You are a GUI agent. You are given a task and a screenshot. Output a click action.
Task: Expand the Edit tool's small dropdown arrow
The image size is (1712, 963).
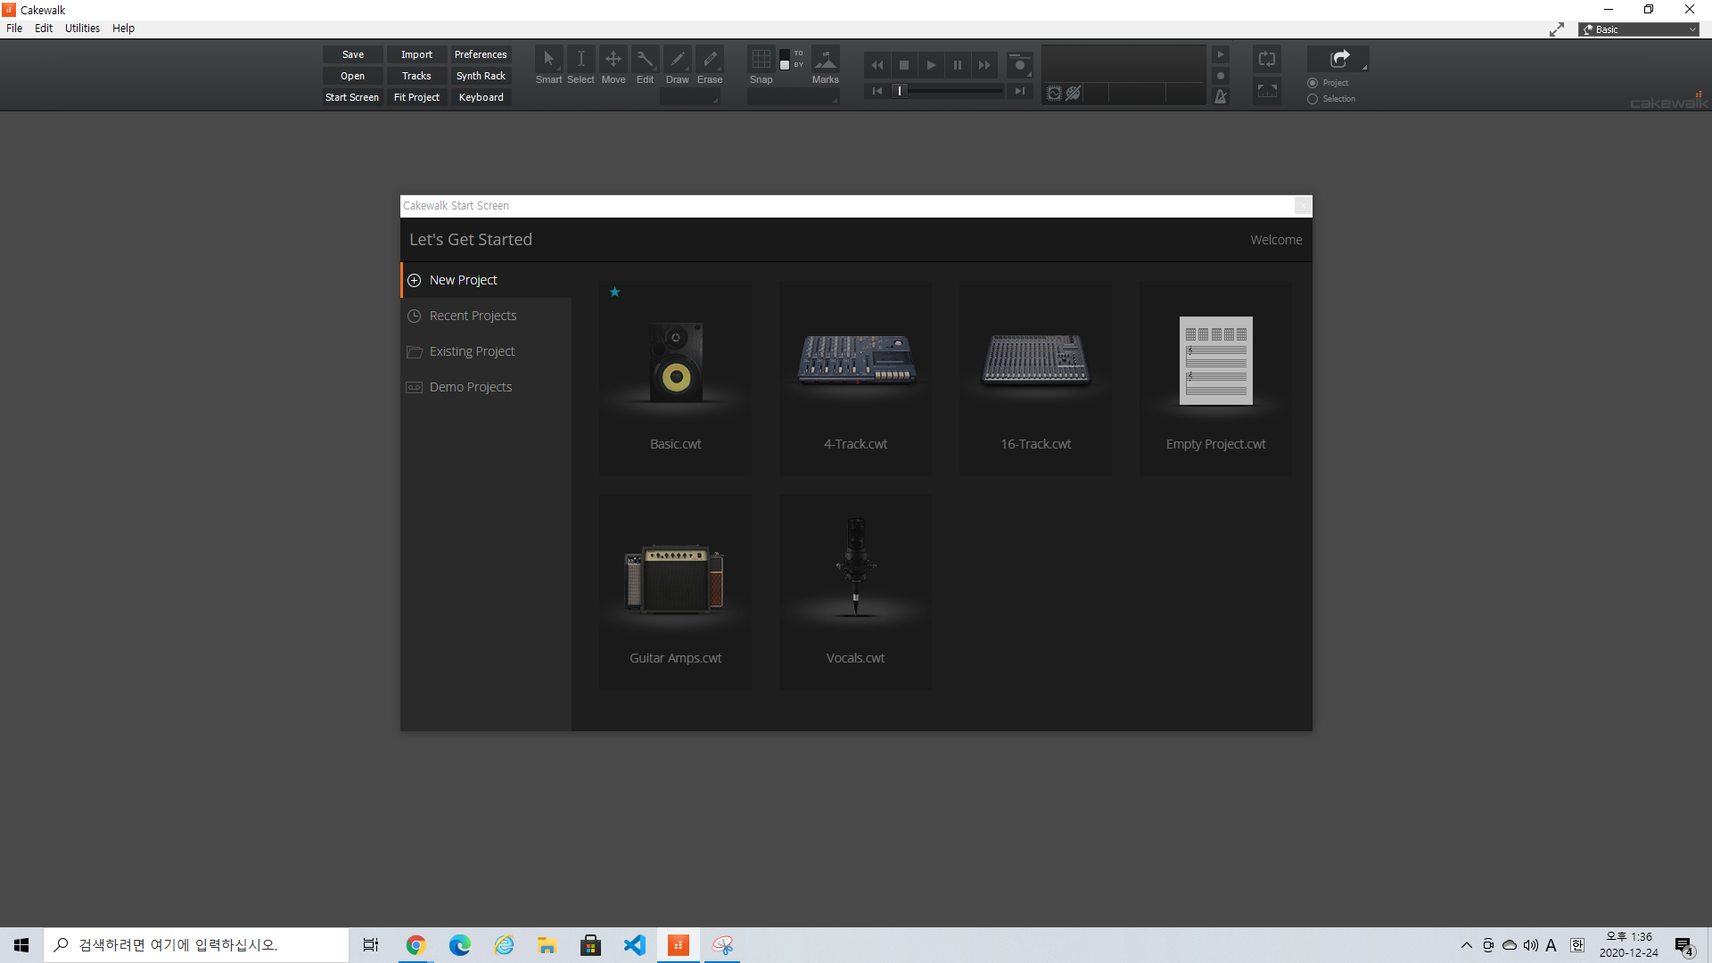click(x=655, y=70)
